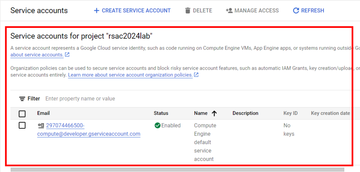Screen dimensions: 360x172
Task: Click the green Enabled checkmark status icon
Action: tap(157, 125)
